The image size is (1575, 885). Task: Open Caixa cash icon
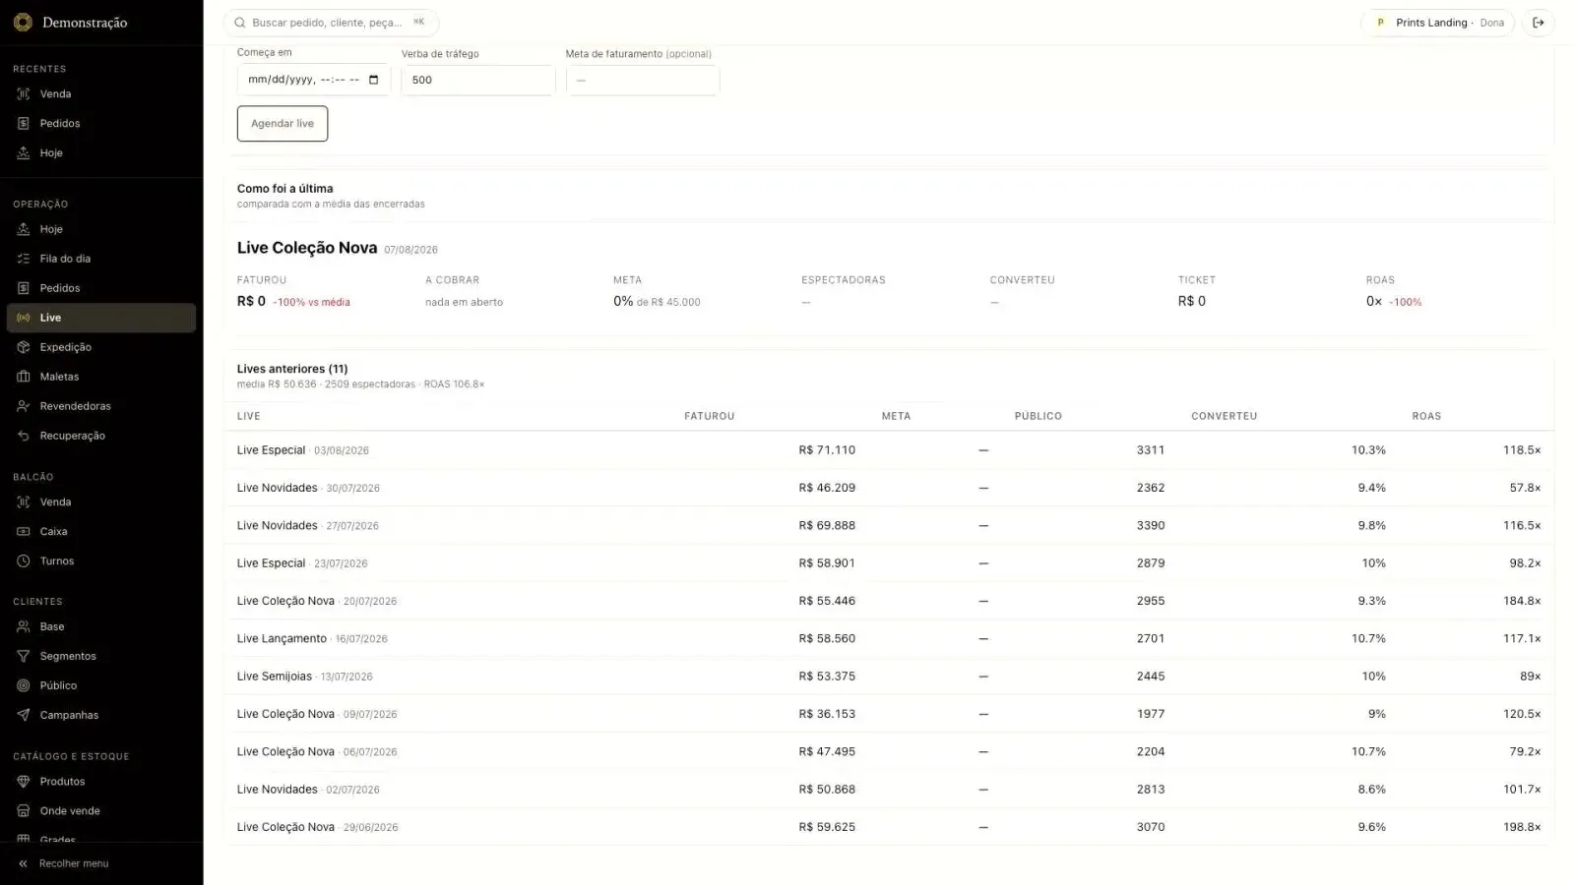click(x=24, y=532)
